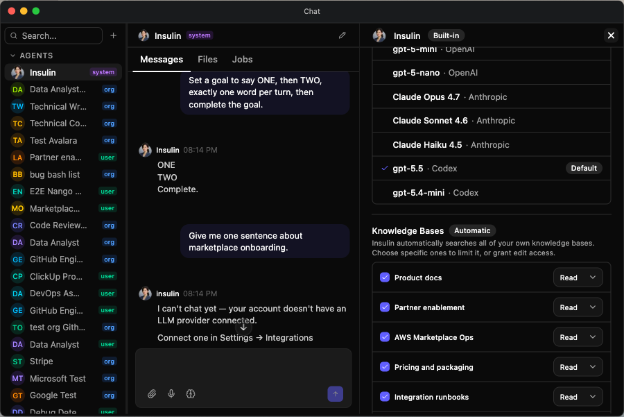Image resolution: width=624 pixels, height=417 pixels.
Task: Click the Automatic badge beside Knowledge Bases
Action: [472, 230]
